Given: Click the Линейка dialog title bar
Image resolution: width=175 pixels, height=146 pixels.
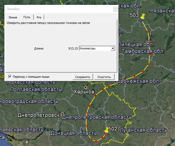Looking at the screenshot, I should (54, 9).
